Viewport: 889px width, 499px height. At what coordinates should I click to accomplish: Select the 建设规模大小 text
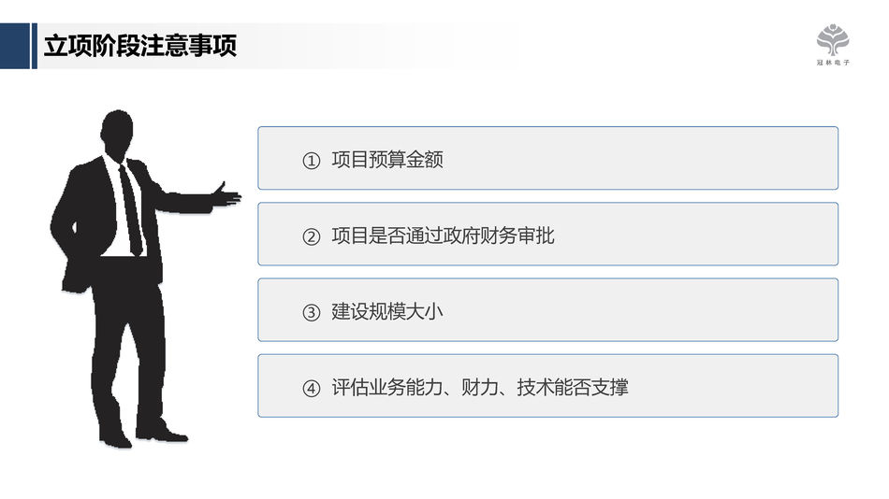(x=387, y=311)
